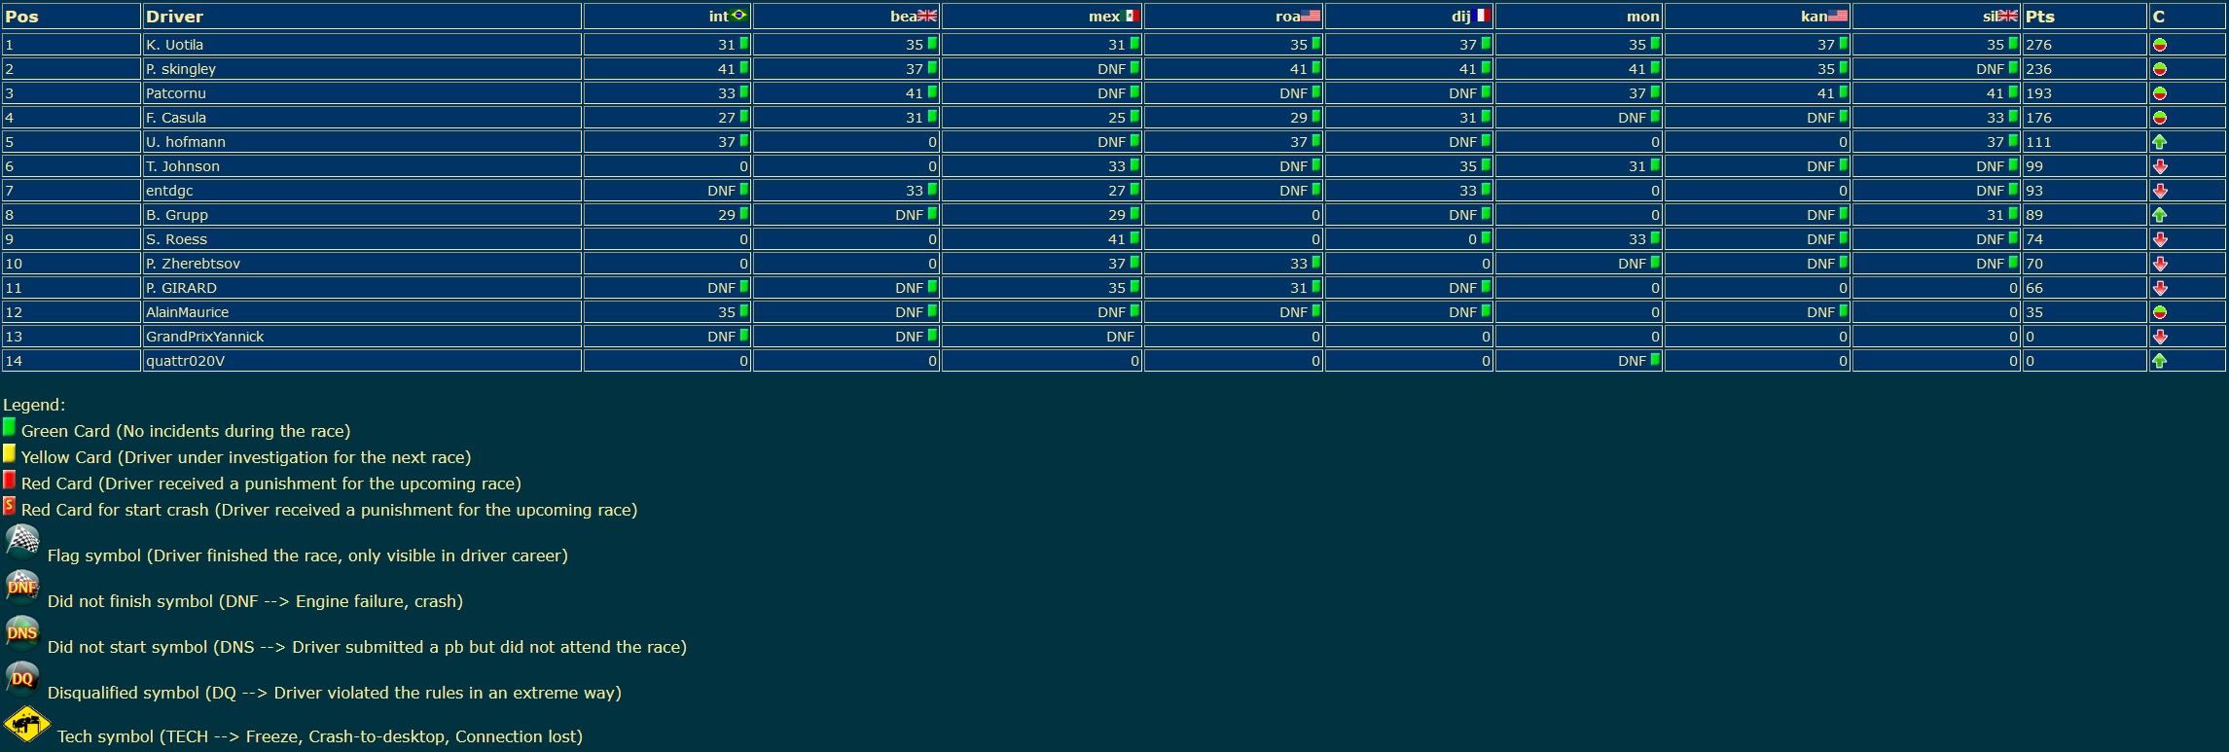The width and height of the screenshot is (2229, 752).
Task: Click K. Uotila's red-green status circle
Action: coord(2159,45)
